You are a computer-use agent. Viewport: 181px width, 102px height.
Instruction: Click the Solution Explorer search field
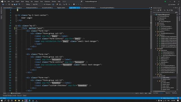coord(164,12)
